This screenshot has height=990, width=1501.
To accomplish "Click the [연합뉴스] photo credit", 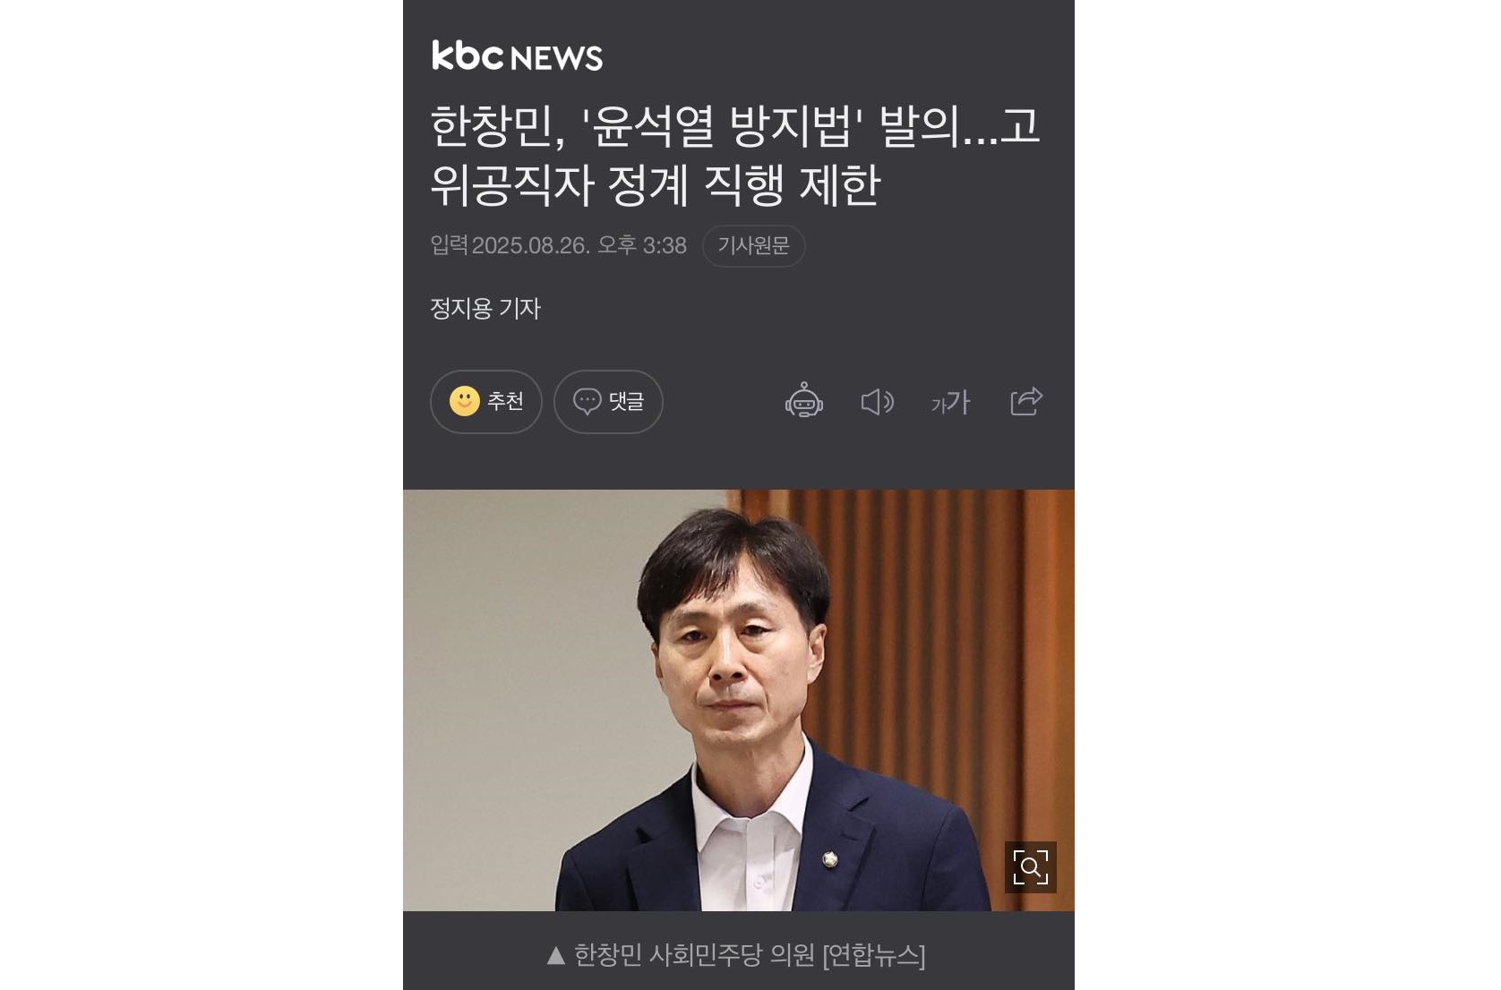I will click(x=874, y=955).
